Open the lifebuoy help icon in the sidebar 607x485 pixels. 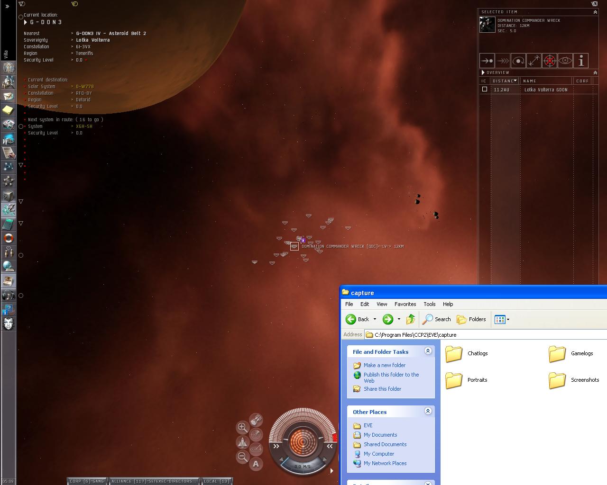tap(9, 238)
